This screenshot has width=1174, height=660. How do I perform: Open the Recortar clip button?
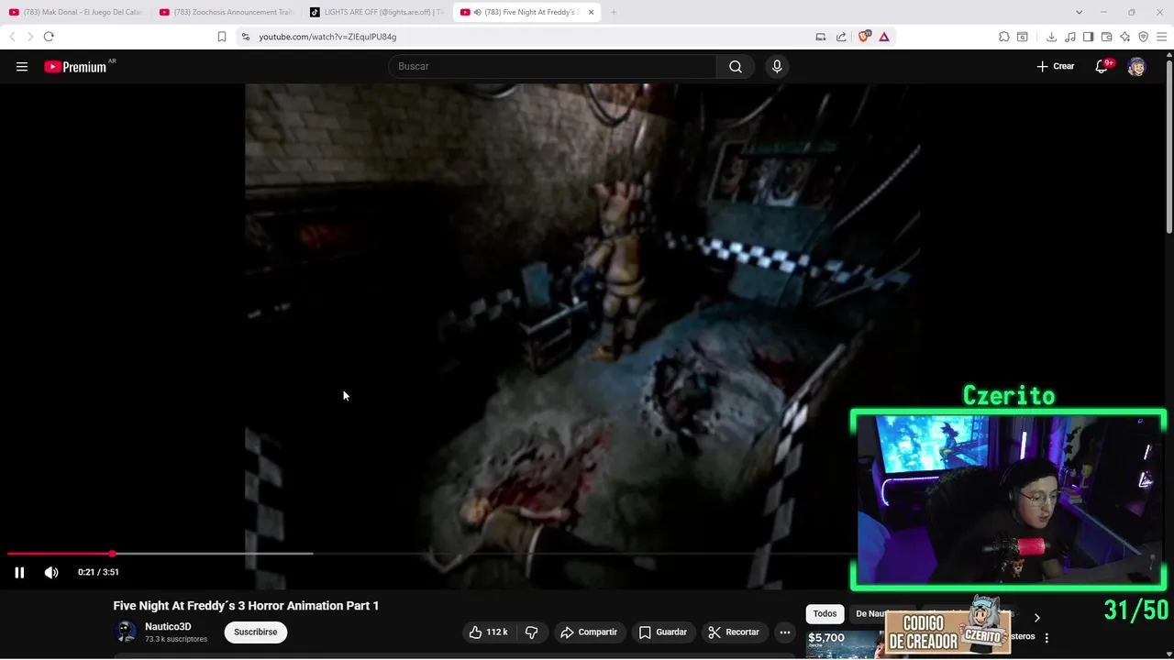(x=733, y=632)
